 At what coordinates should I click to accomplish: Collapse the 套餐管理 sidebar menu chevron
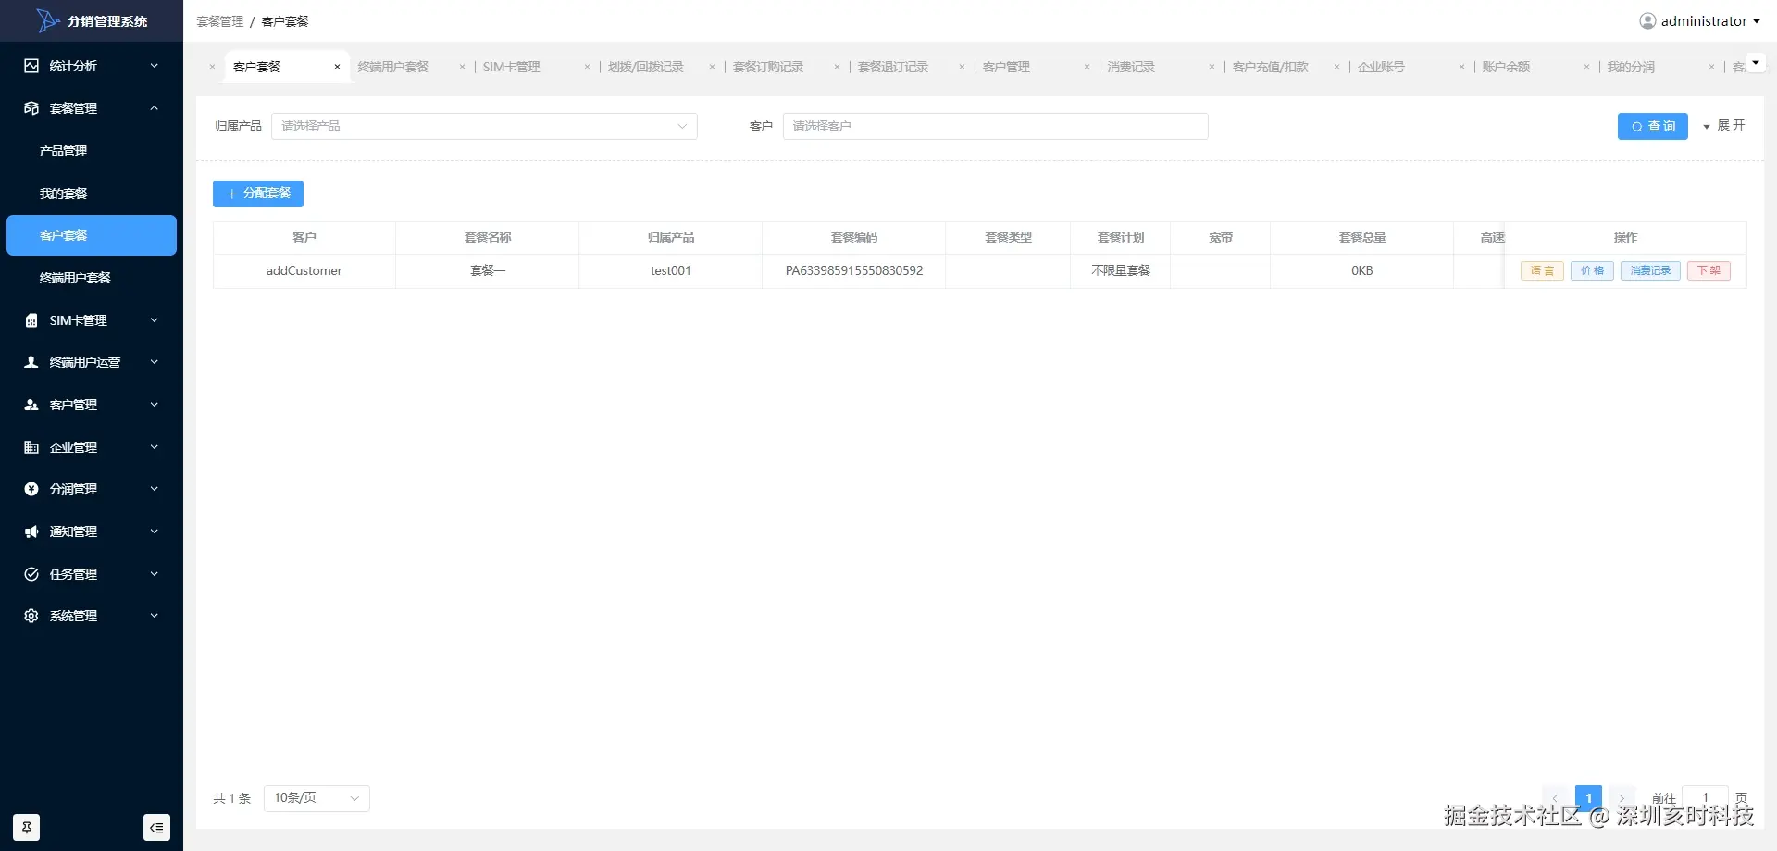pos(154,108)
